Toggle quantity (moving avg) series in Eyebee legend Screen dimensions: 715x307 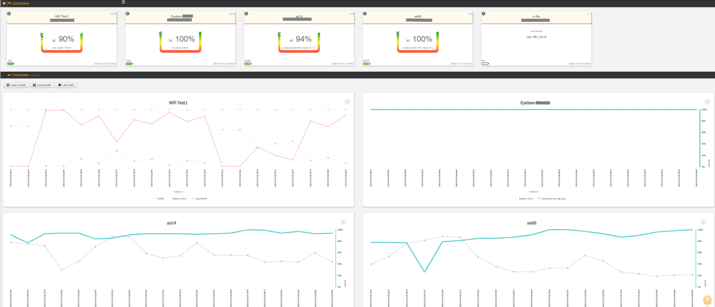click(551, 198)
